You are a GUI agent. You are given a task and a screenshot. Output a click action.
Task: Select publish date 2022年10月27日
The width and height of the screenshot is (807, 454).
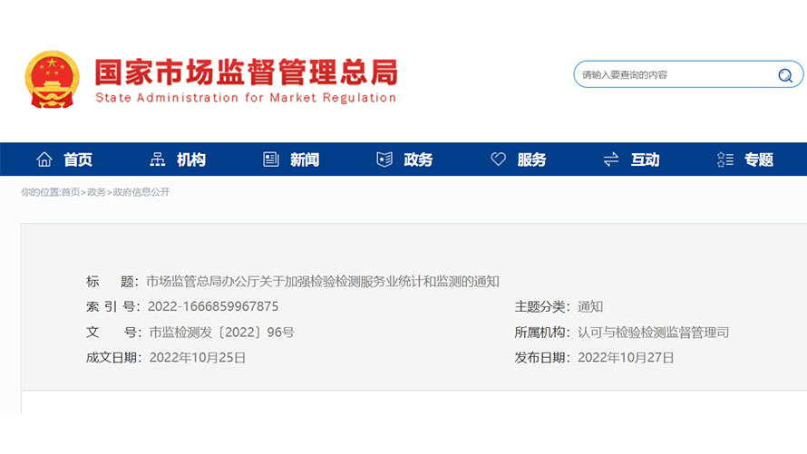[626, 357]
